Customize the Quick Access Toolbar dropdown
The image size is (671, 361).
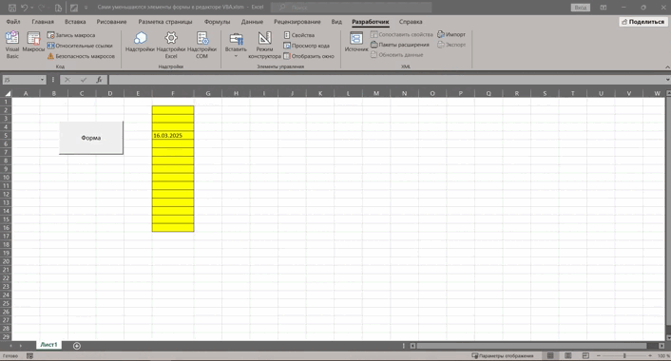click(86, 8)
